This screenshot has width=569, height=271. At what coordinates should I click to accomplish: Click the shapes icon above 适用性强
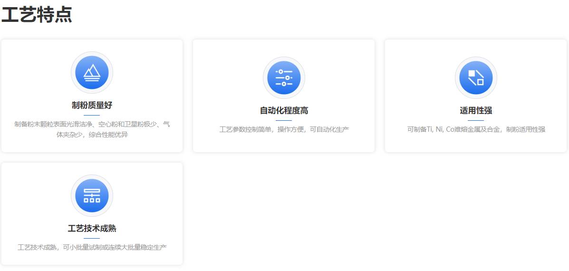coord(476,78)
